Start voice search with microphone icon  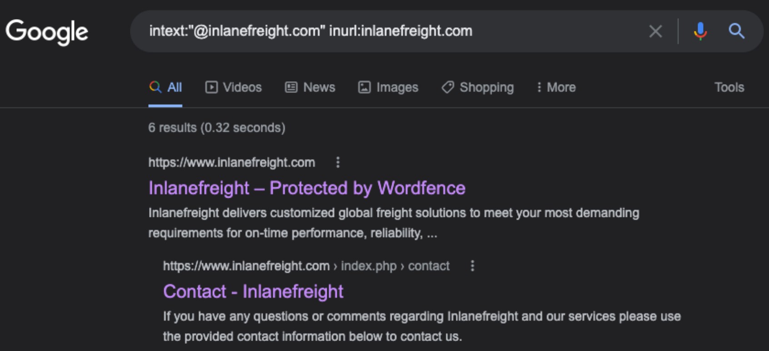(x=700, y=31)
